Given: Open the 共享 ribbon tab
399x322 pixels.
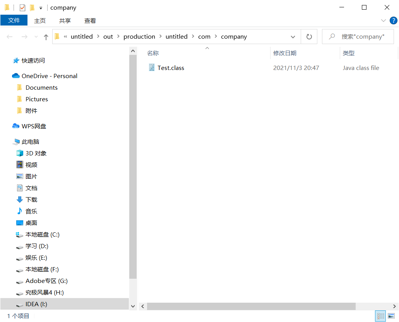Looking at the screenshot, I should tap(65, 20).
